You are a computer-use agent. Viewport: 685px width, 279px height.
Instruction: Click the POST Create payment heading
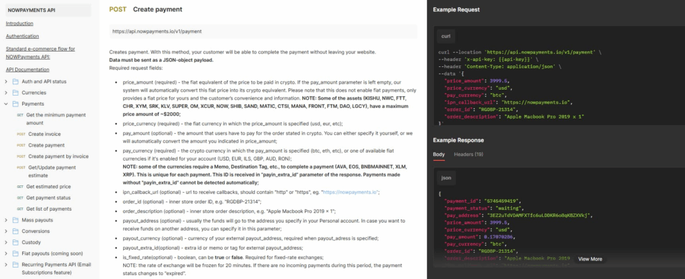tap(146, 9)
